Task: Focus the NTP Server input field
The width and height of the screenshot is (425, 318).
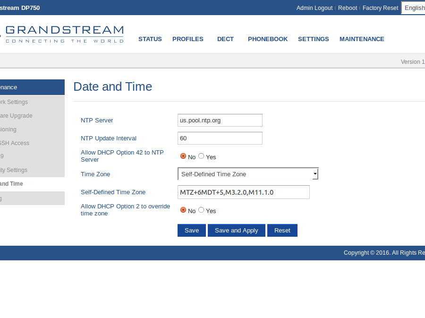Action: tap(220, 120)
